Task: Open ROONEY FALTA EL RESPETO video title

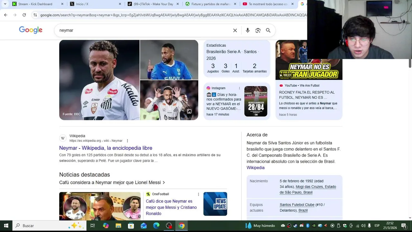Action: (307, 95)
